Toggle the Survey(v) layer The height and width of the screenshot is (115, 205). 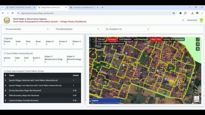coord(112,39)
